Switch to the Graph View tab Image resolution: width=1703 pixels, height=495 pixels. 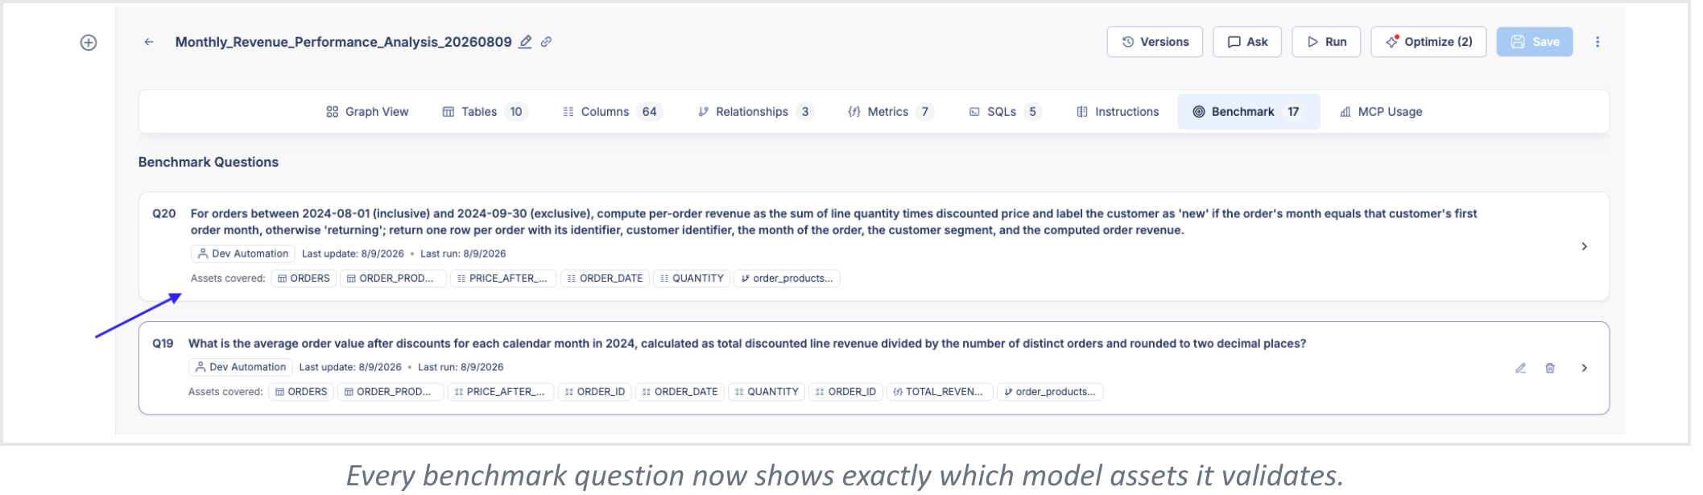367,112
